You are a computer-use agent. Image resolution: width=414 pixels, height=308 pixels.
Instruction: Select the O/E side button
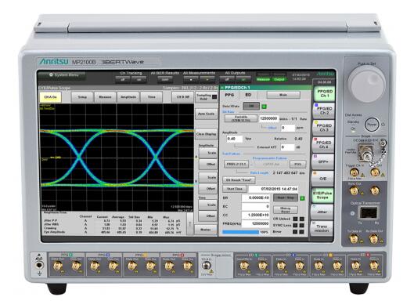point(322,179)
